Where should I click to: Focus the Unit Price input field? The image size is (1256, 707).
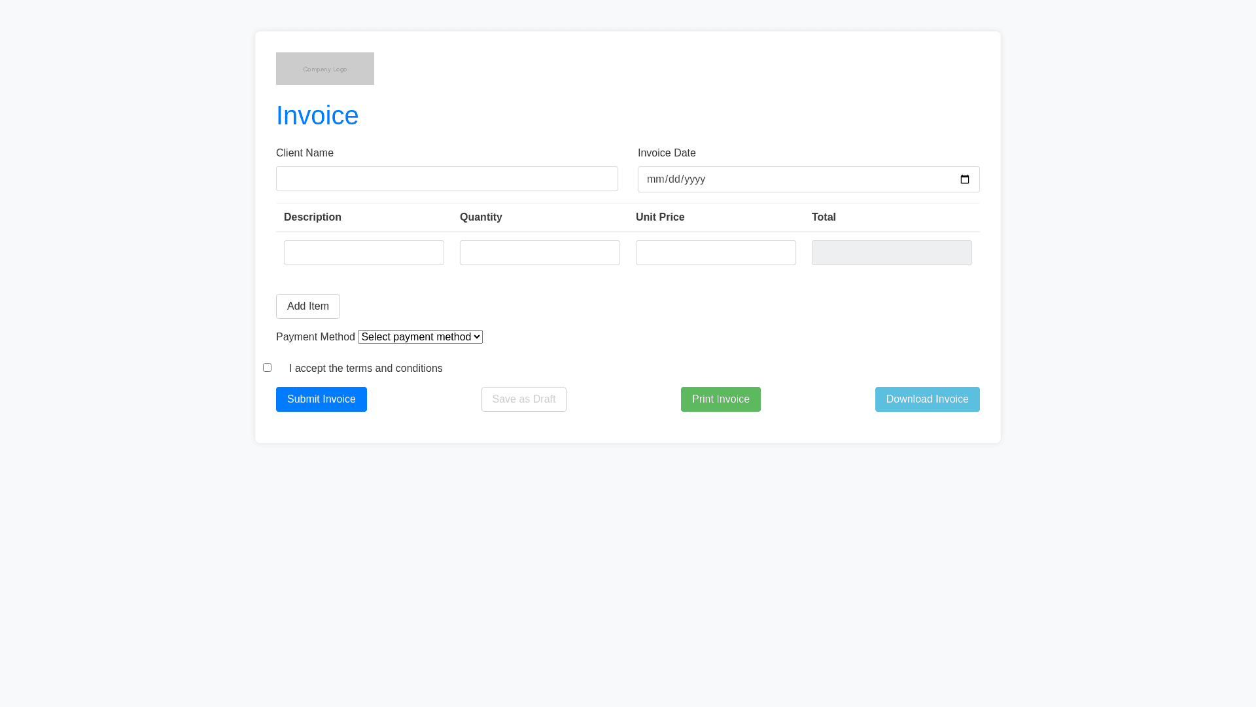(716, 253)
